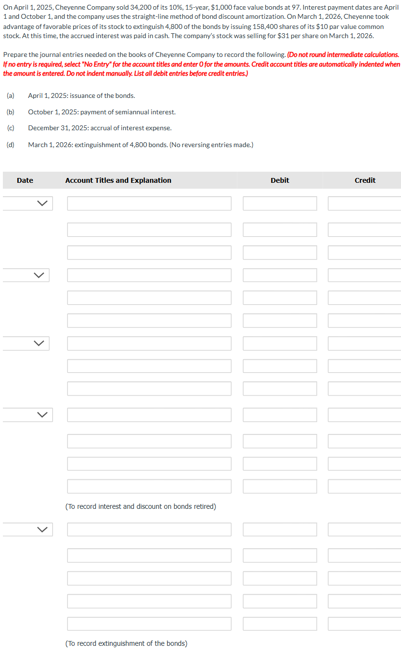This screenshot has width=401, height=655.
Task: Click the first entry's second-line account title field
Action: click(x=149, y=230)
